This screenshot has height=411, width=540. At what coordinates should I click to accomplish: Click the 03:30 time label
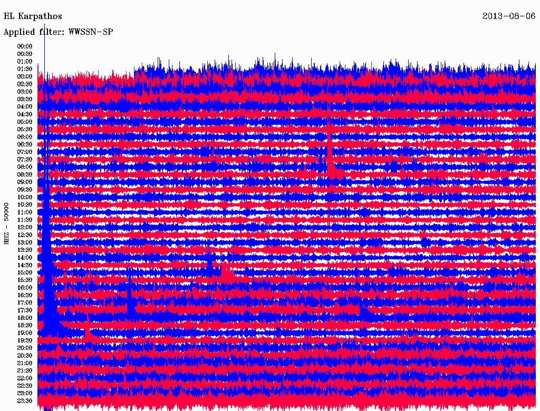(25, 99)
